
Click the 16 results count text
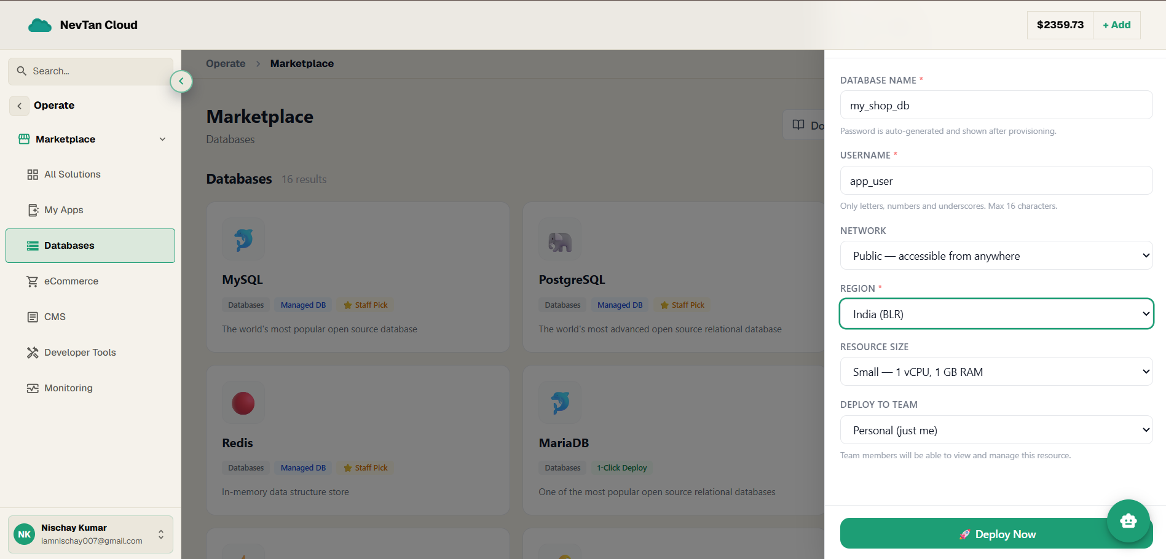tap(304, 179)
